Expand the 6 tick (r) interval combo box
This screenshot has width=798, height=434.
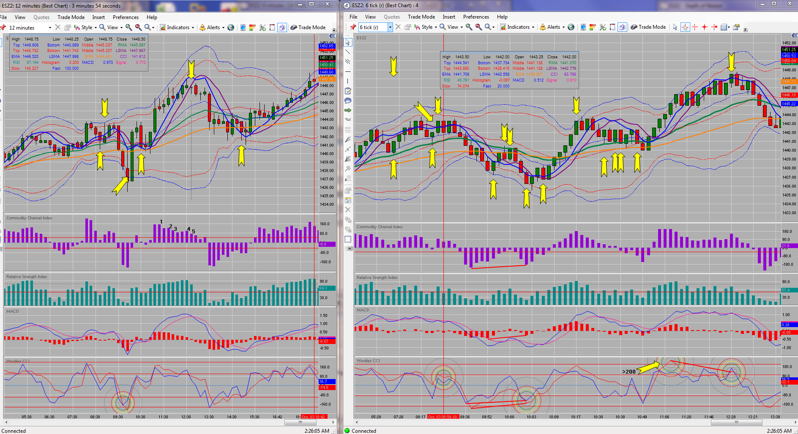pyautogui.click(x=375, y=27)
